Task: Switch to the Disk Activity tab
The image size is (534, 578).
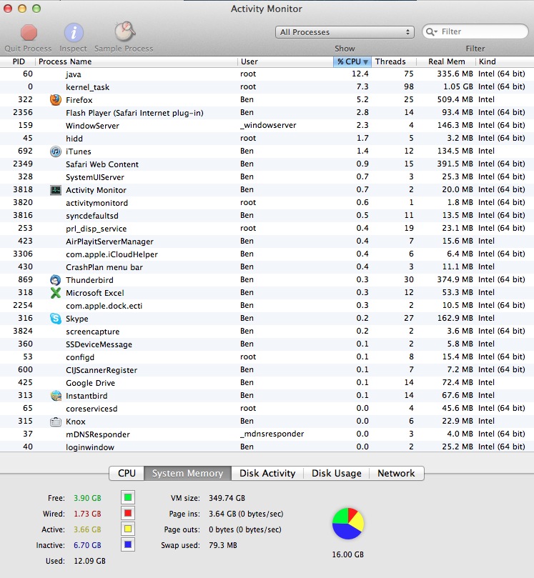Action: [267, 473]
